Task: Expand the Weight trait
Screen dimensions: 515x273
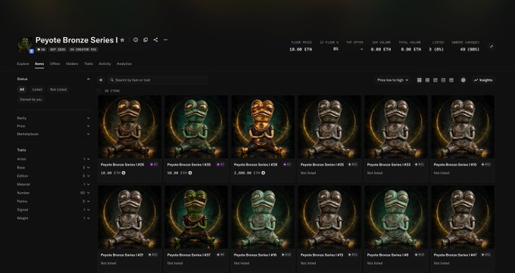Action: pyautogui.click(x=53, y=219)
